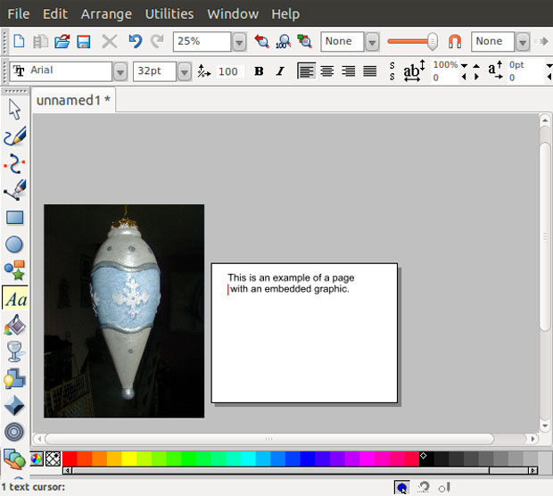The height and width of the screenshot is (496, 553).
Task: Increase tracking with the right arrow
Action: [476, 77]
